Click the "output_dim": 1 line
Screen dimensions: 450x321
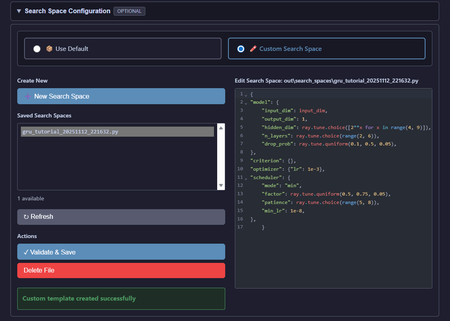click(x=284, y=119)
